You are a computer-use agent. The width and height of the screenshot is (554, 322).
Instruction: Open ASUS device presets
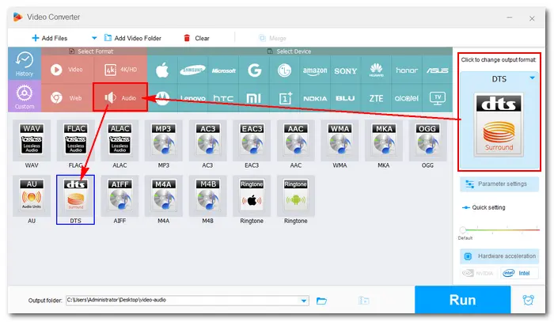point(437,70)
